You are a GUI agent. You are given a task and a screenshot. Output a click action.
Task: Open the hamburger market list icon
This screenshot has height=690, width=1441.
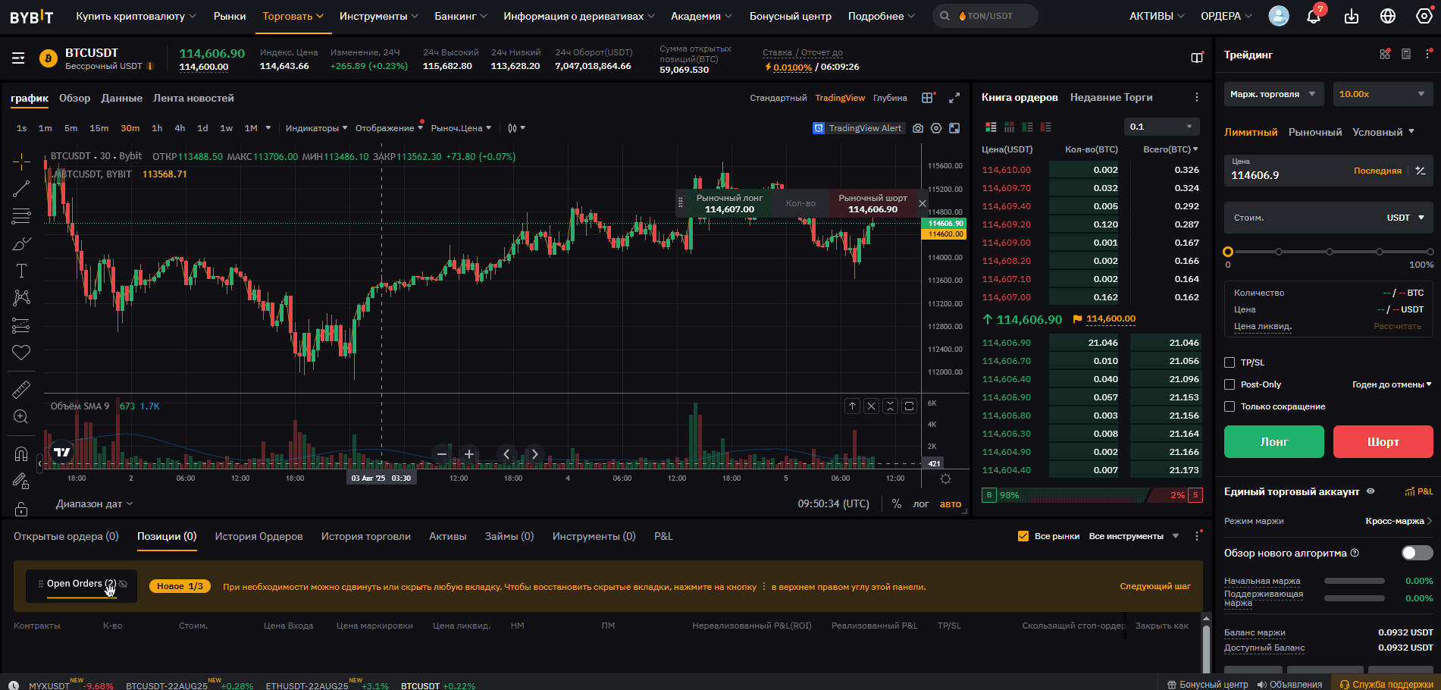pos(18,58)
